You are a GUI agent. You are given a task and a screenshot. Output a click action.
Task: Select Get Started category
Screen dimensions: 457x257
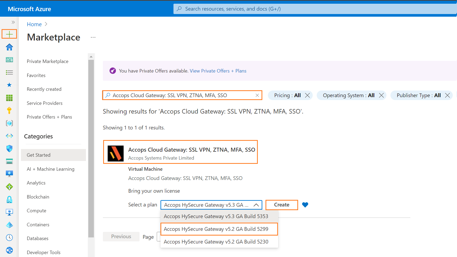(53, 155)
